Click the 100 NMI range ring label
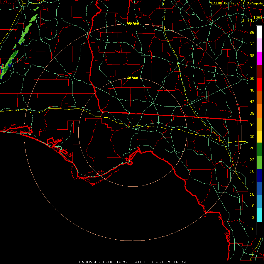The height and width of the screenshot is (264, 264). click(133, 23)
